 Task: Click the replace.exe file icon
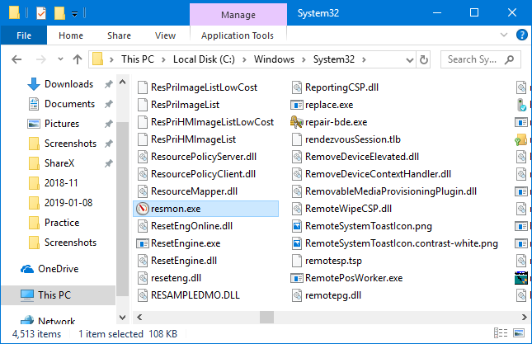(297, 105)
